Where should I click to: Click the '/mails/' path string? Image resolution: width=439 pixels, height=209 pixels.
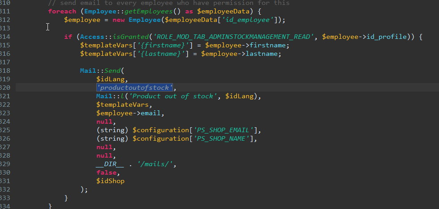click(x=155, y=164)
